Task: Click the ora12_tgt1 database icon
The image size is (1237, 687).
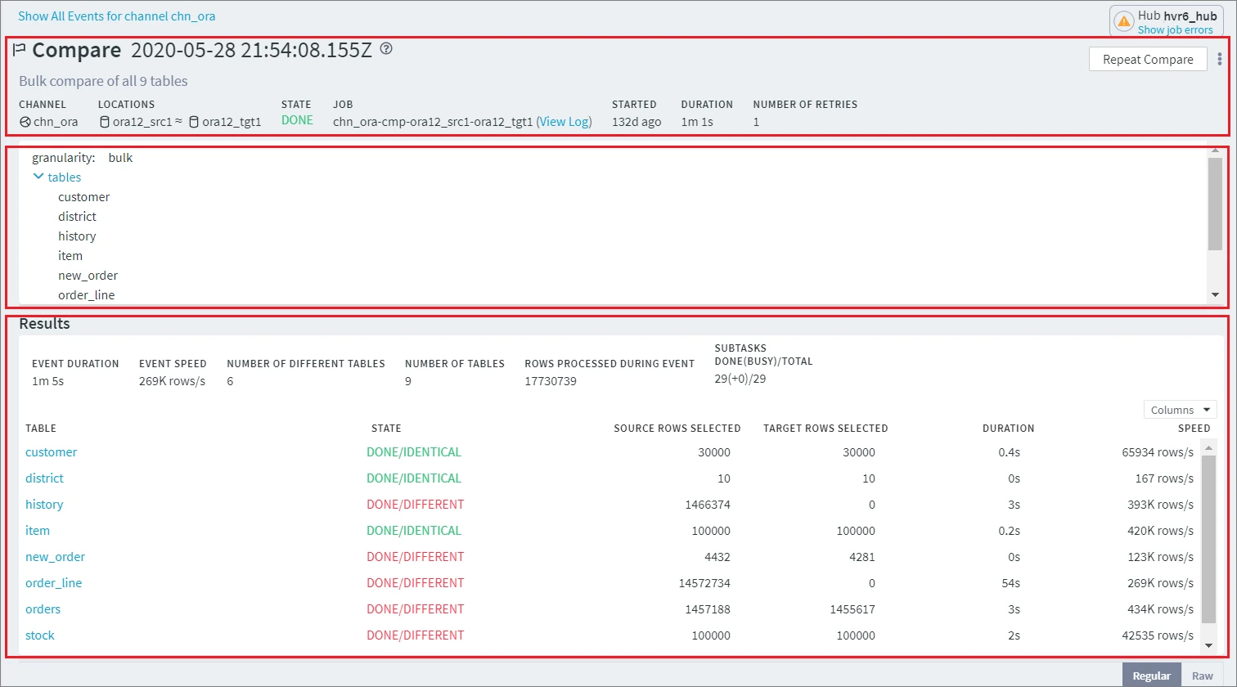Action: coord(194,122)
